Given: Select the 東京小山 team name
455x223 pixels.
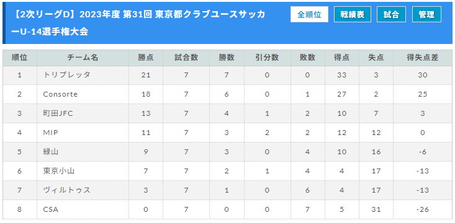Looking at the screenshot, I should tap(58, 171).
